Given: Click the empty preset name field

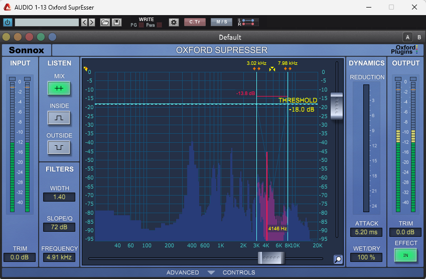Looking at the screenshot, I should [x=47, y=22].
